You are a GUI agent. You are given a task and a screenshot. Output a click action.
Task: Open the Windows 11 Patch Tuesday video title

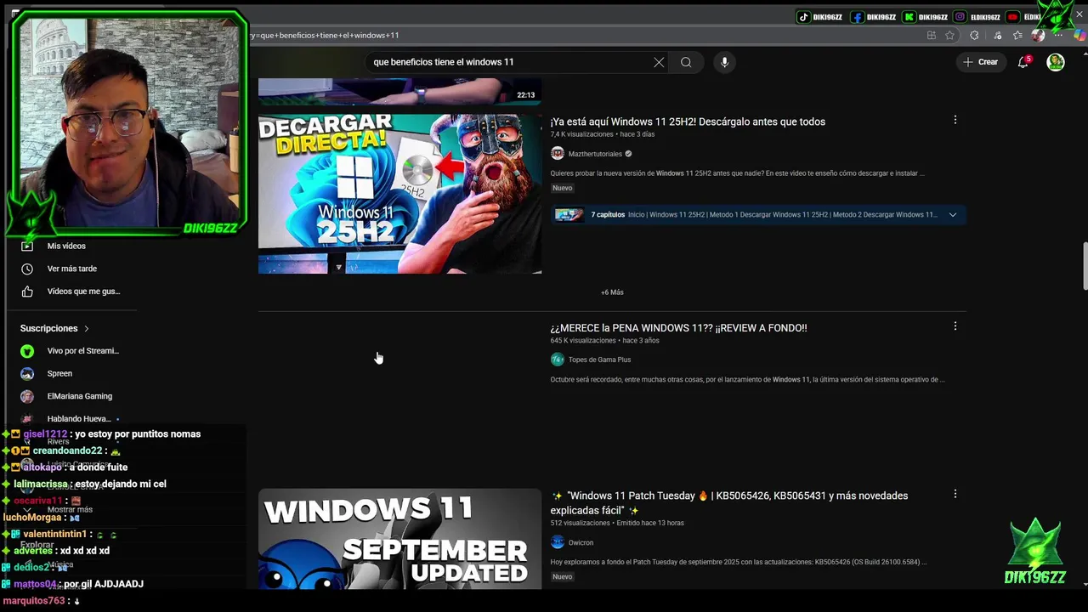click(x=729, y=502)
